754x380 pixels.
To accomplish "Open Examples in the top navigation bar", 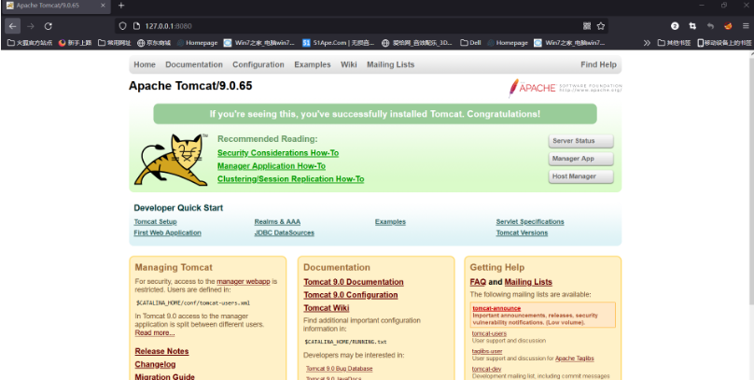I will click(313, 64).
